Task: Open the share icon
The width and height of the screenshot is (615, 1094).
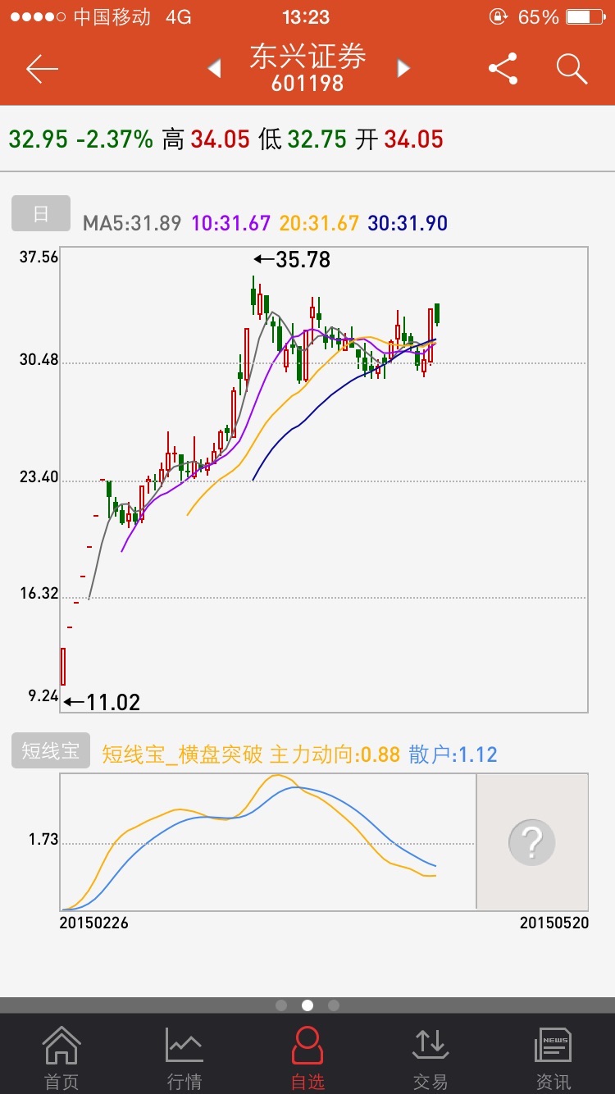Action: click(503, 69)
